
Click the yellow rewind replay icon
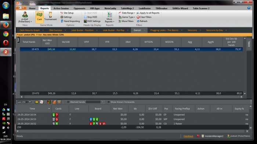click(37, 102)
